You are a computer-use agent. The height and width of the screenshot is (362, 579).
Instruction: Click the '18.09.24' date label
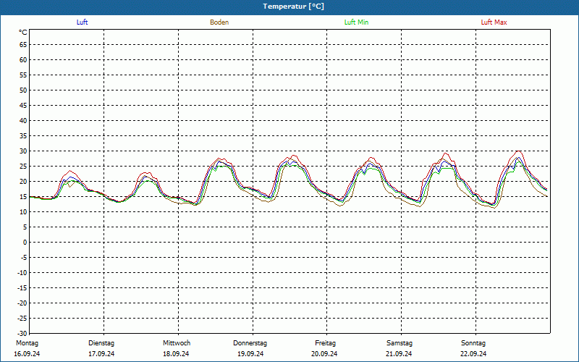point(176,354)
